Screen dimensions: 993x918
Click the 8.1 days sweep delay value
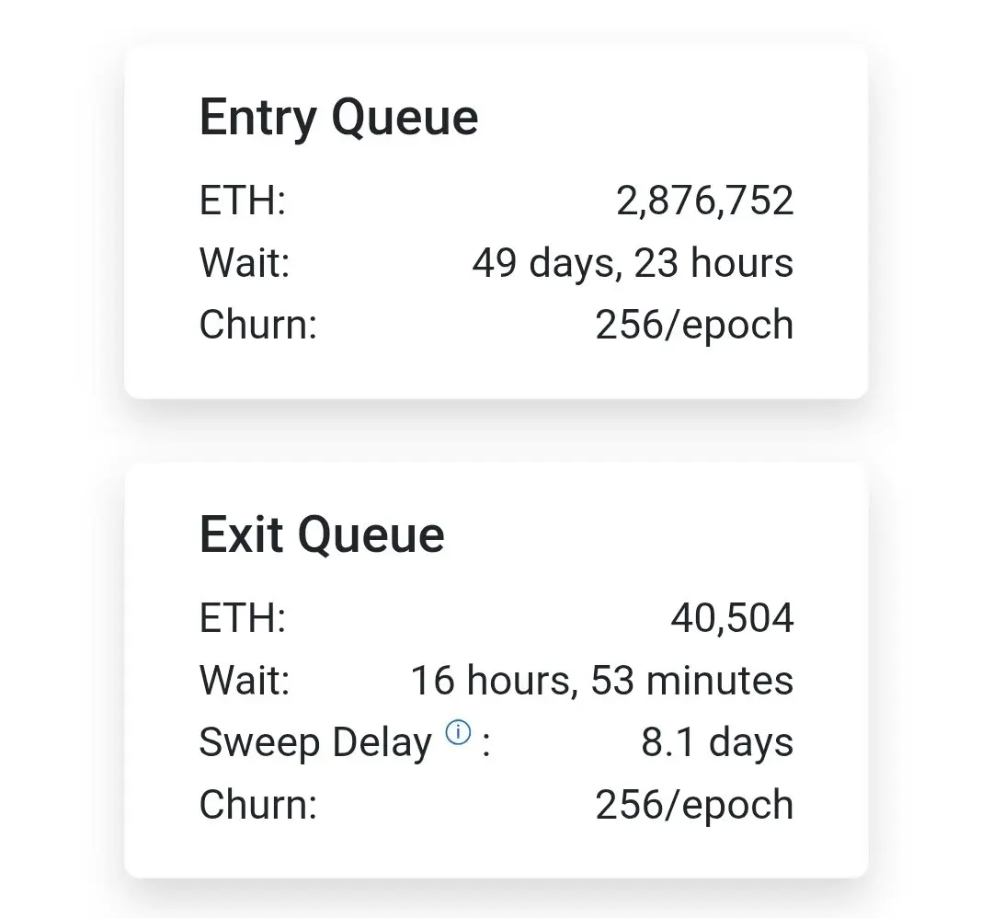tap(717, 742)
